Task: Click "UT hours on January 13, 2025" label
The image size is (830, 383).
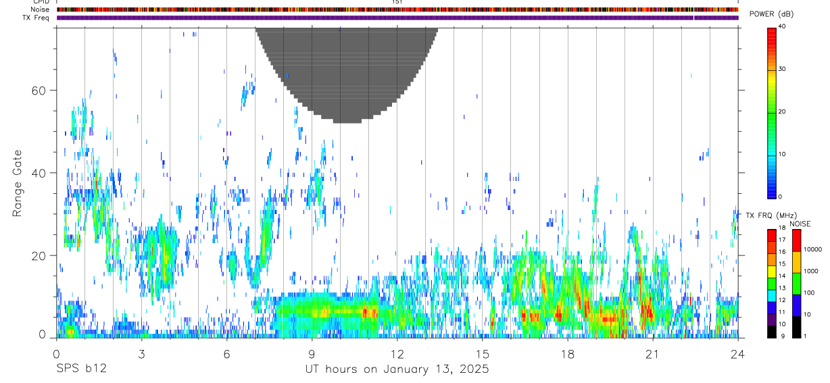Action: 397,369
